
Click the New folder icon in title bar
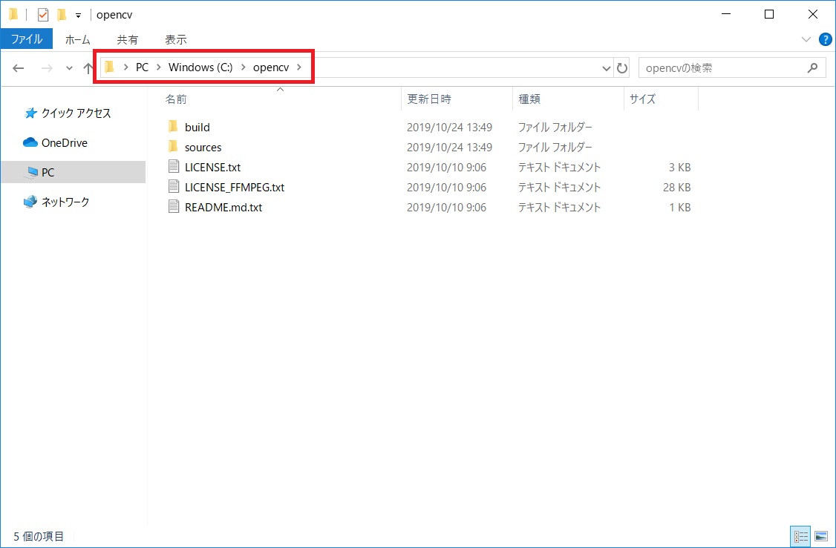coord(62,15)
